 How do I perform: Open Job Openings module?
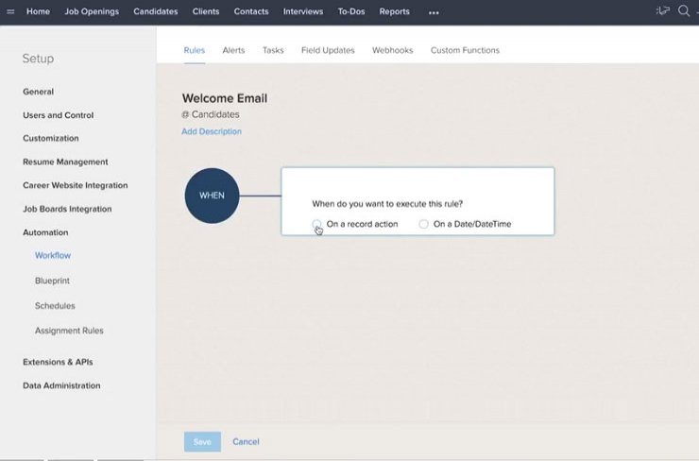click(x=92, y=11)
